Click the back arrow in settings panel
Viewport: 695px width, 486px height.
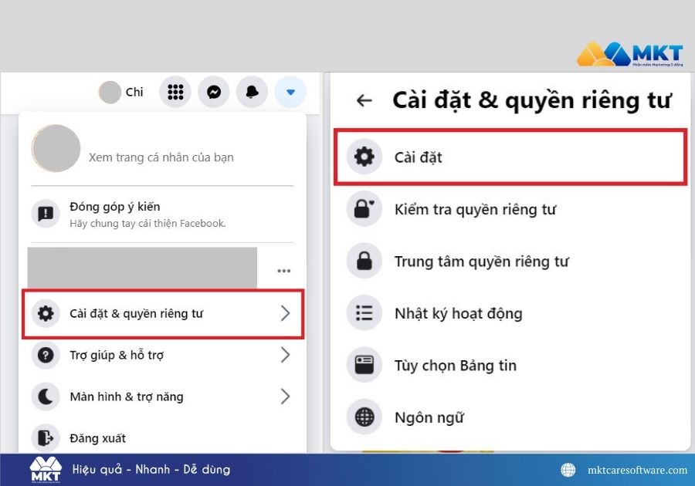tap(364, 100)
